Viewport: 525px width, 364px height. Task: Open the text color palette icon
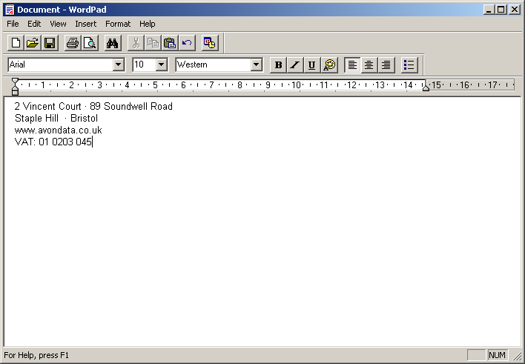click(329, 64)
